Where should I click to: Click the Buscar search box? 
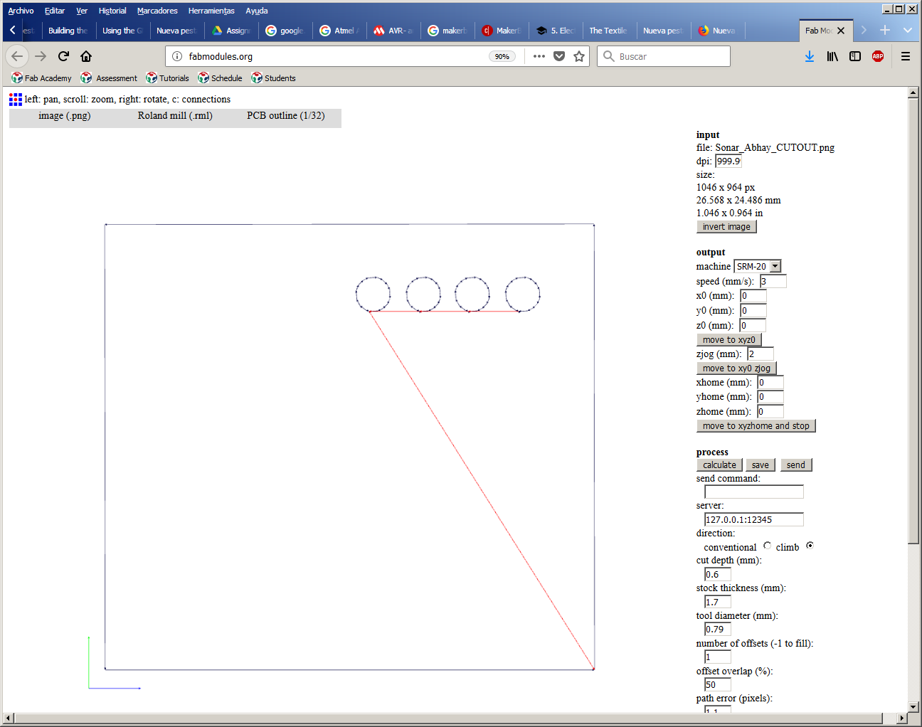point(664,56)
